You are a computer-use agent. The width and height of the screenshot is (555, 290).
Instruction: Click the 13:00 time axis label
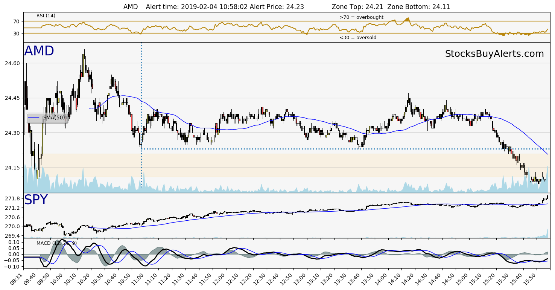300,279
